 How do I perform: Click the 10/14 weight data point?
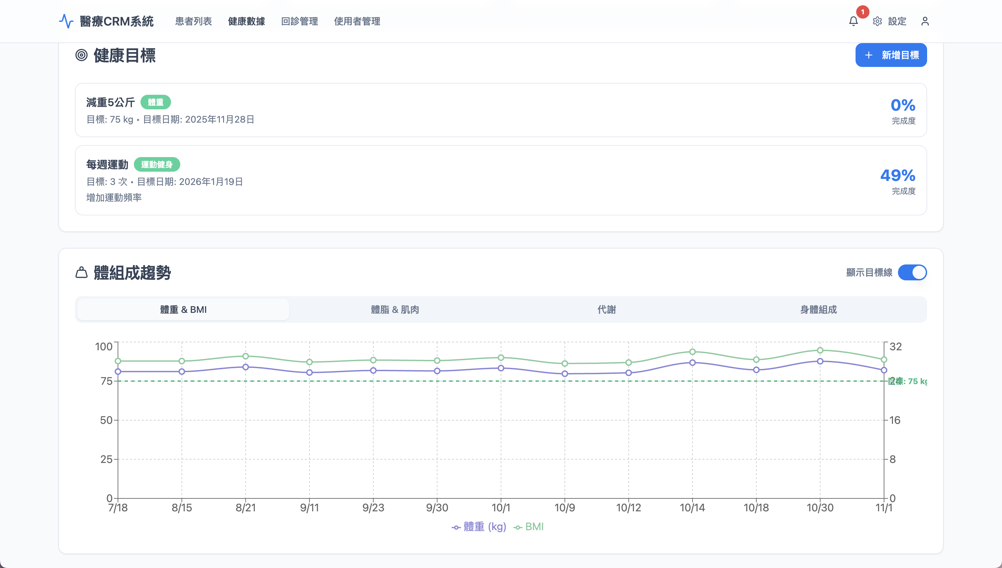(692, 363)
